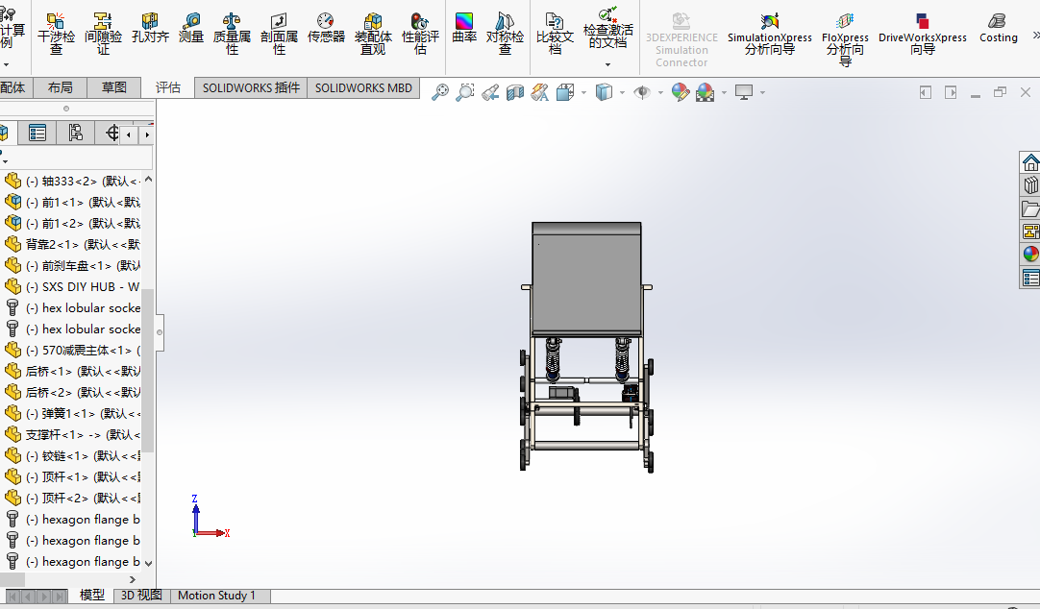Open Clearance Verification (间隙验证) tool
The height and width of the screenshot is (609, 1040).
coord(103,33)
